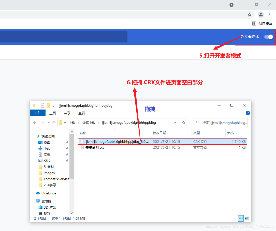276x231 pixels.
Task: Click the 1,740 KB size cell
Action: 239,142
